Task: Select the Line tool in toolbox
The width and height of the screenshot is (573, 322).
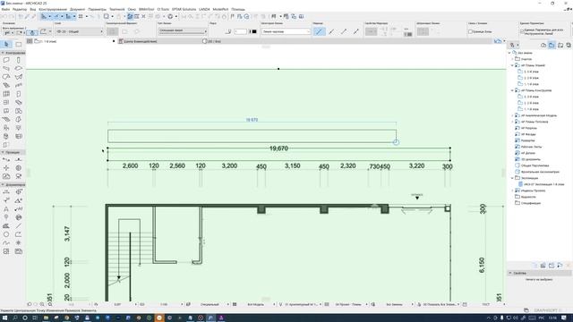Action: (x=18, y=226)
